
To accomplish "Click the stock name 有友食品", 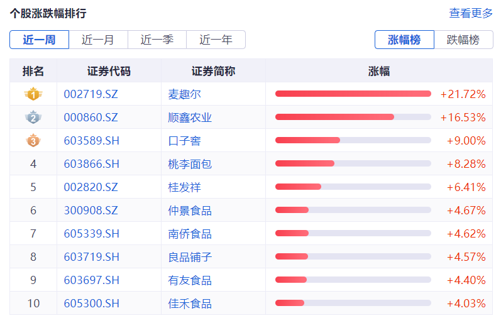I will click(x=190, y=280).
